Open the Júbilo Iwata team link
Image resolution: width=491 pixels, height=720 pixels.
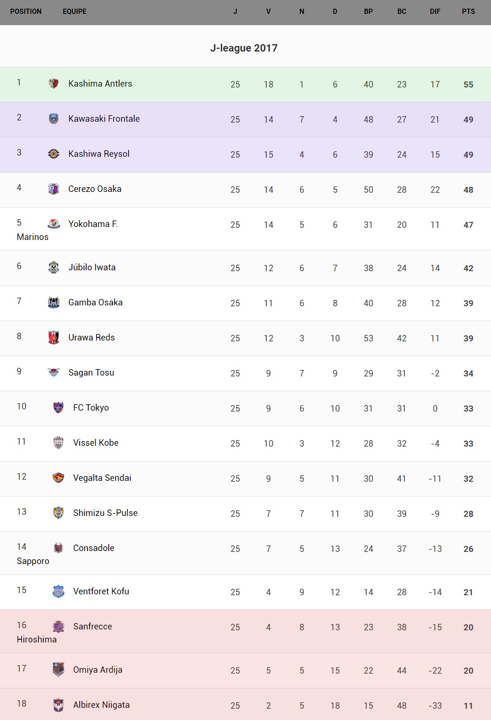[x=92, y=267]
